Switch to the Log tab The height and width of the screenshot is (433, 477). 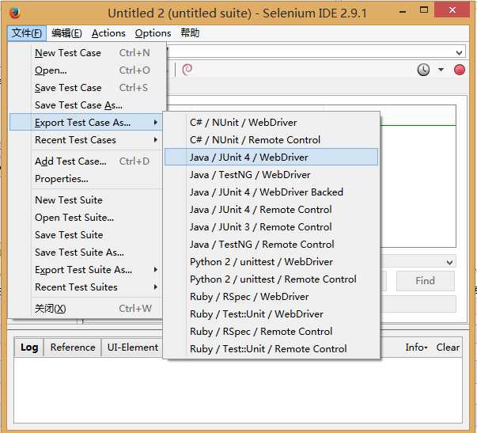(x=29, y=348)
